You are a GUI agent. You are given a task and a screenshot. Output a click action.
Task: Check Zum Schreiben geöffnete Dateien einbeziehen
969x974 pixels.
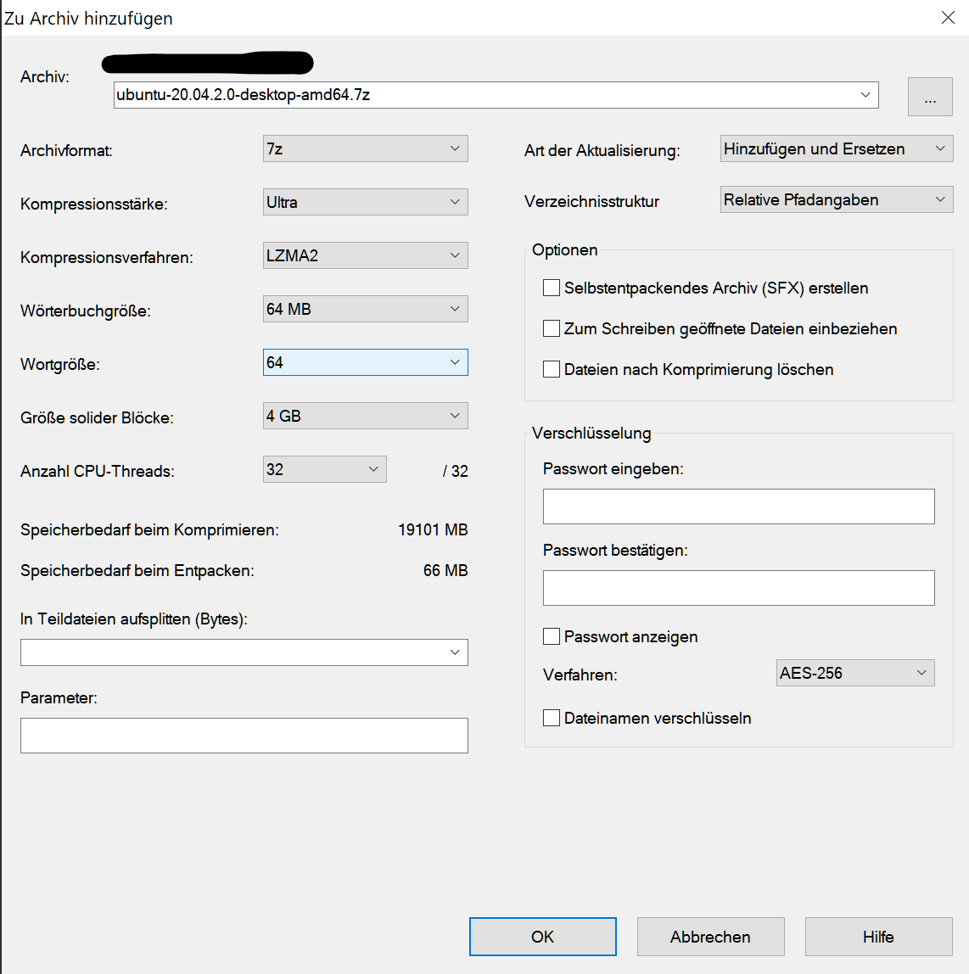pyautogui.click(x=552, y=328)
